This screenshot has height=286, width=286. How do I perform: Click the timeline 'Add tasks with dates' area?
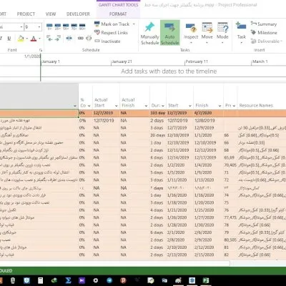[169, 71]
